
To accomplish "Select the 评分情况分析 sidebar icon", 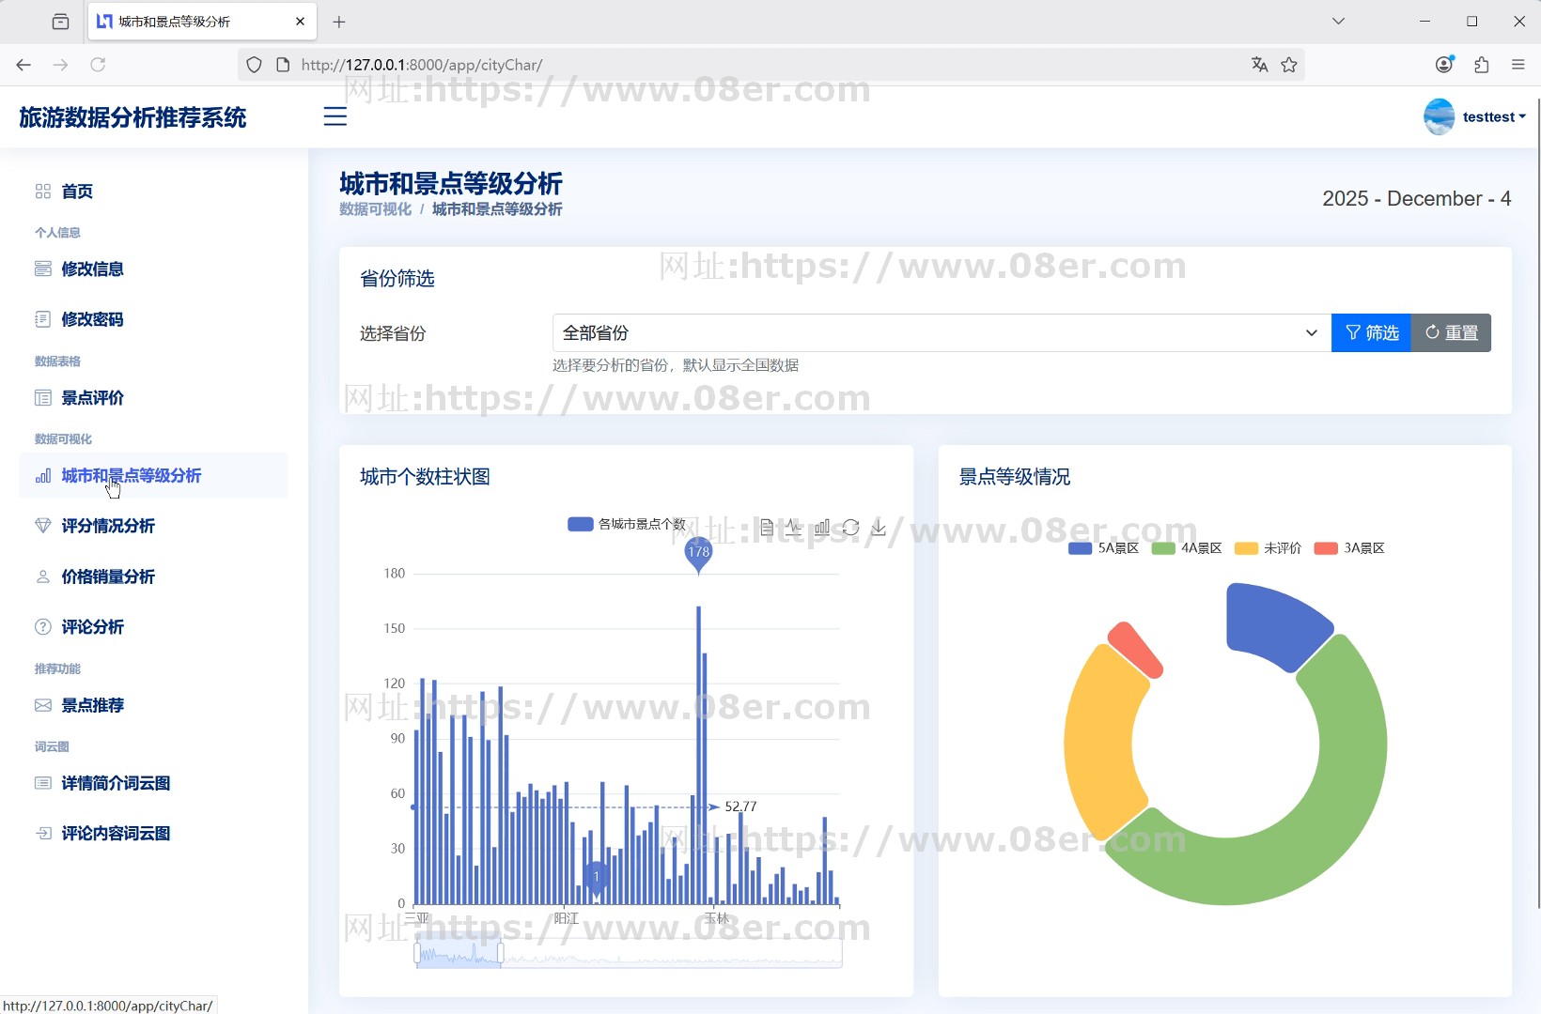I will coord(41,526).
